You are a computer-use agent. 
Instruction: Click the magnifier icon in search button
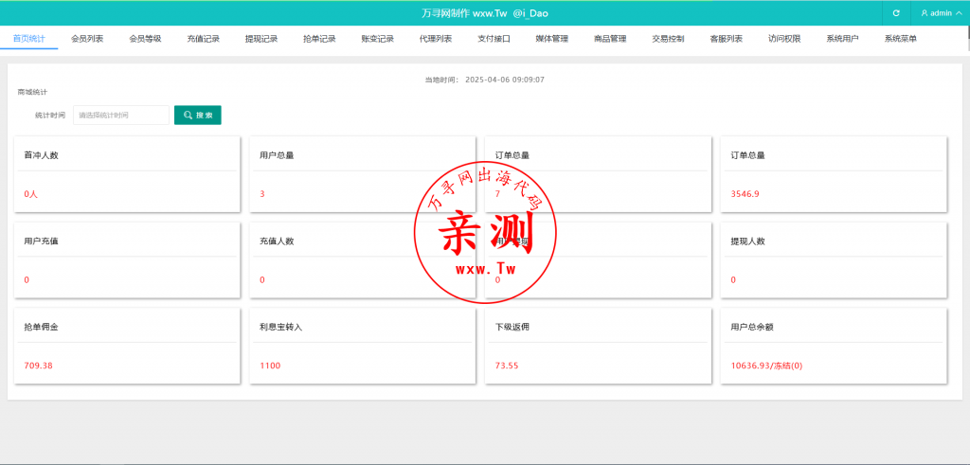[x=189, y=115]
